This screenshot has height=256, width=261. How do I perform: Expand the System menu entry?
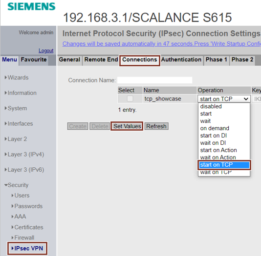(x=16, y=108)
